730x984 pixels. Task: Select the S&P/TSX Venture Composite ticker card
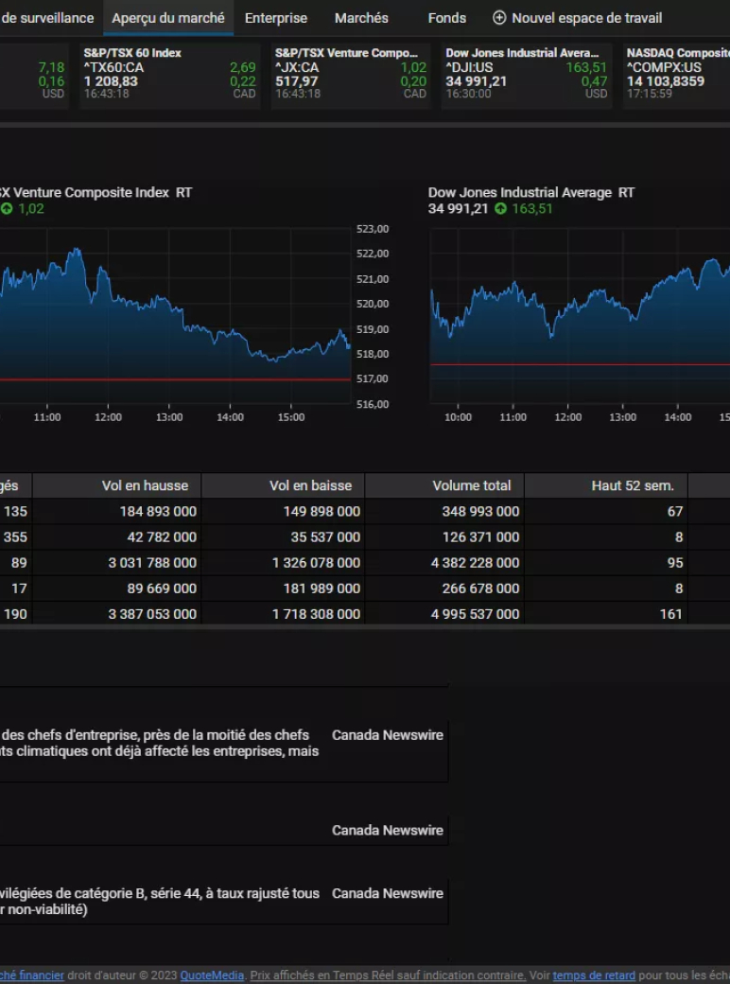point(351,74)
